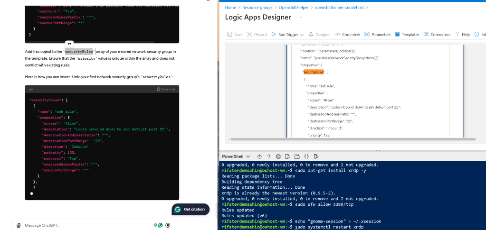This screenshot has height=230, width=486.
Task: Click the Save icon in Logic Apps Designer
Action: 229,34
